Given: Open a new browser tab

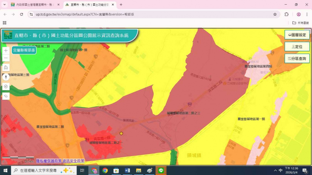Looking at the screenshot, I should coord(121,5).
